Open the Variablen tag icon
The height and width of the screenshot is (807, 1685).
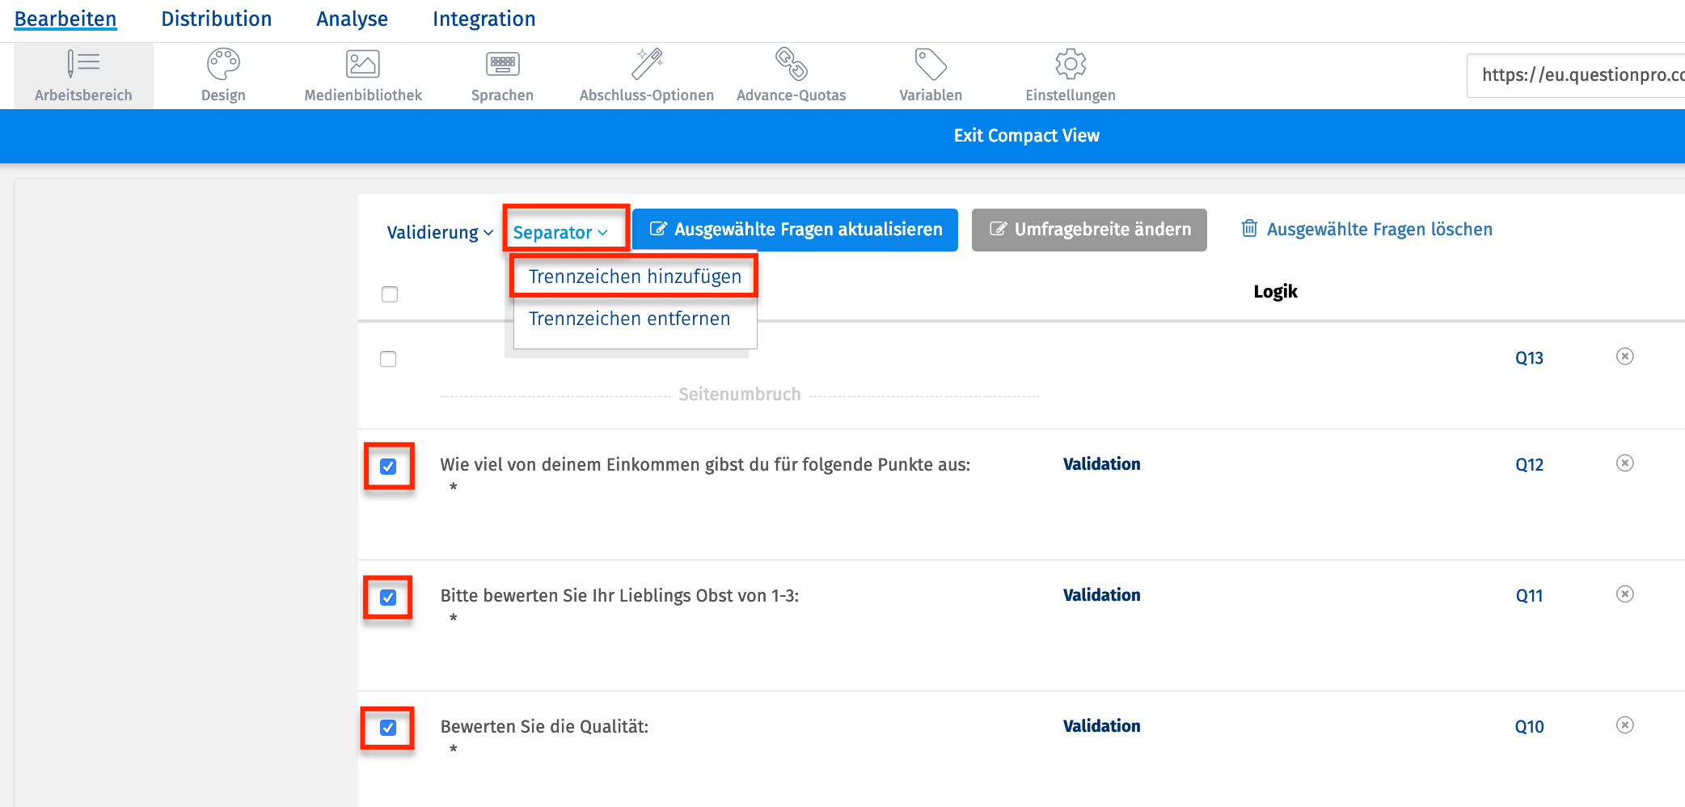click(x=931, y=63)
